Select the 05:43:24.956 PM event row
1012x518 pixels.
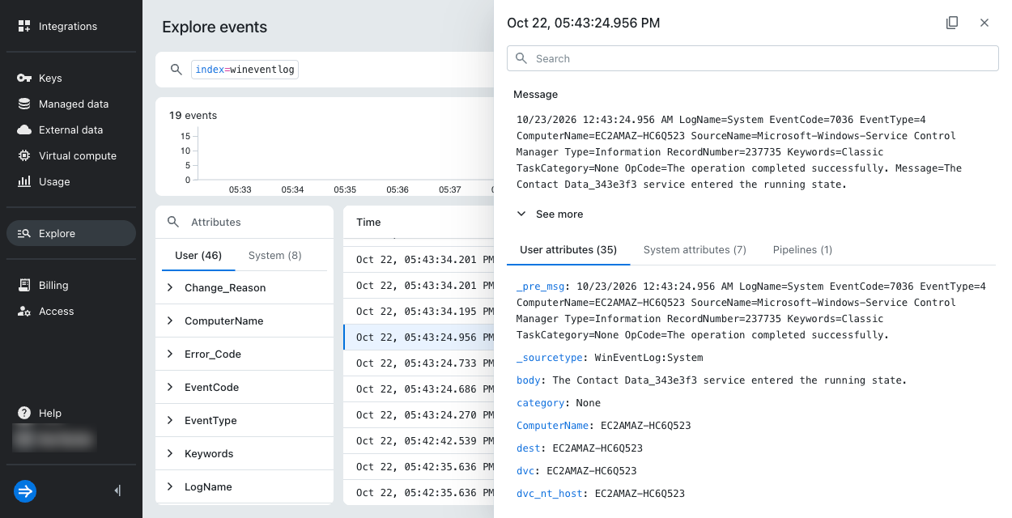click(x=419, y=337)
